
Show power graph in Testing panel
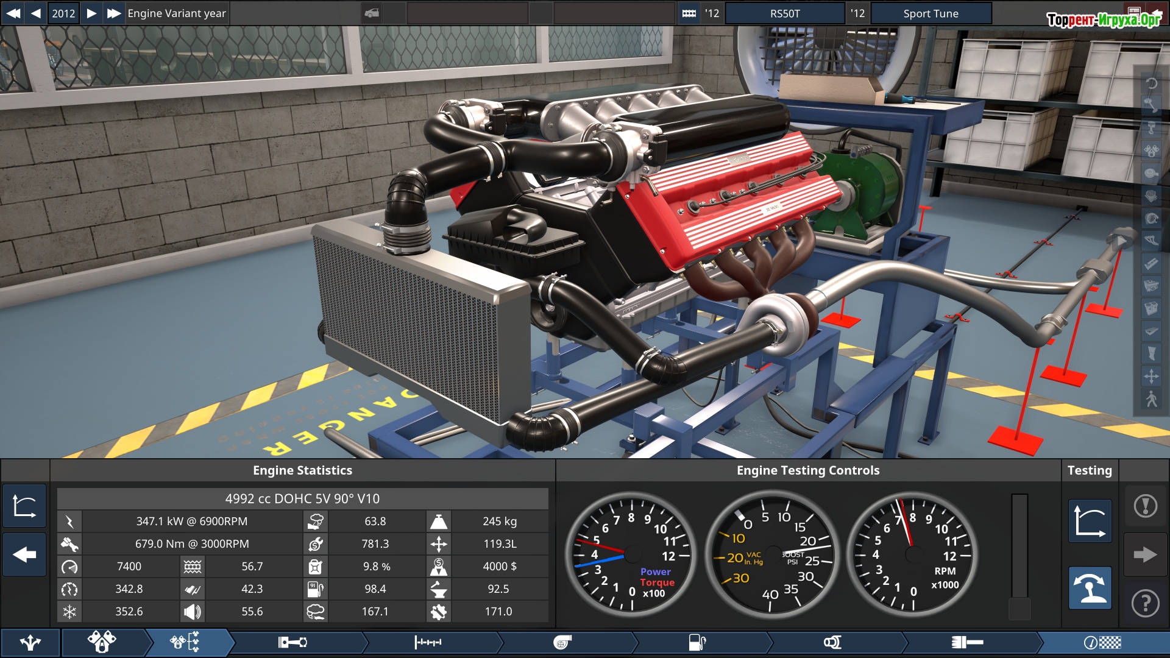[1090, 522]
